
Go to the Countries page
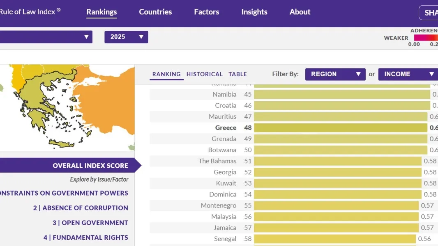pos(155,12)
